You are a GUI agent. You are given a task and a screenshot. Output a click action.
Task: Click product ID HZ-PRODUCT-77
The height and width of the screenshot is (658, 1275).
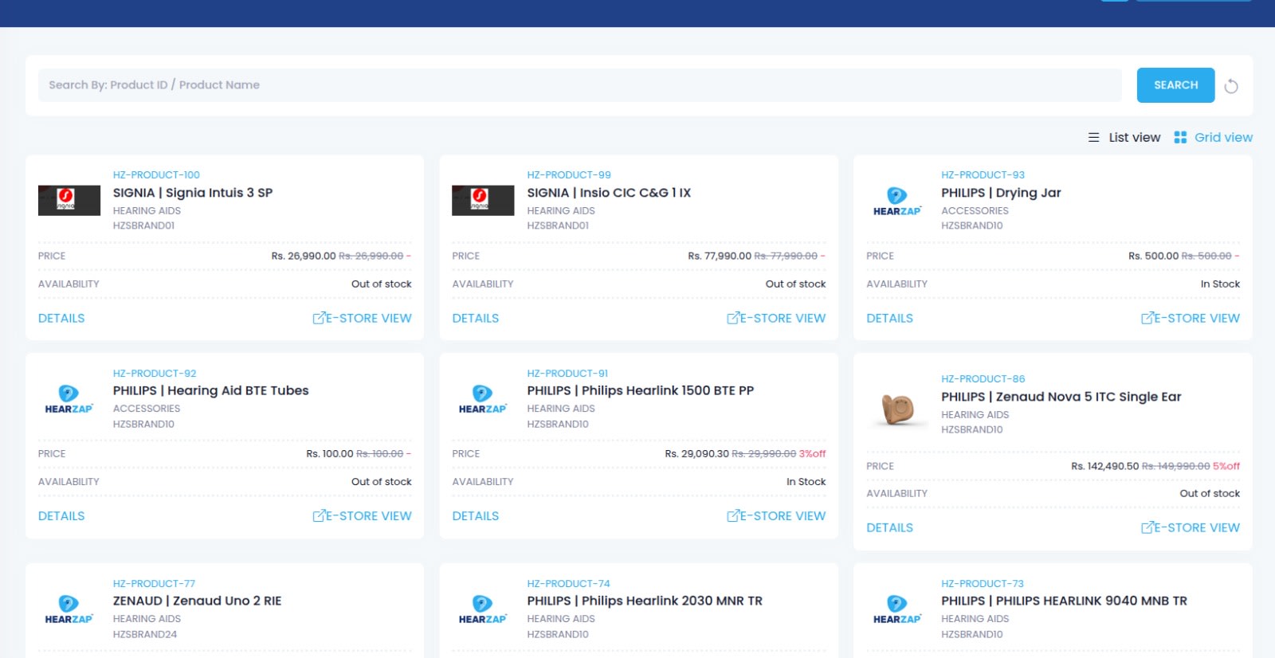tap(154, 584)
